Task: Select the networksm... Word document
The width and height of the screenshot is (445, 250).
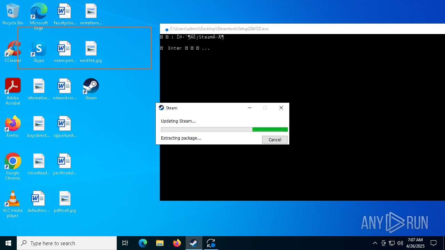Action: 65,89
